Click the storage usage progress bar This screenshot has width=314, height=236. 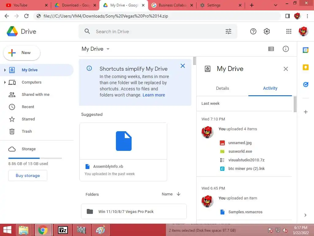tap(35, 158)
